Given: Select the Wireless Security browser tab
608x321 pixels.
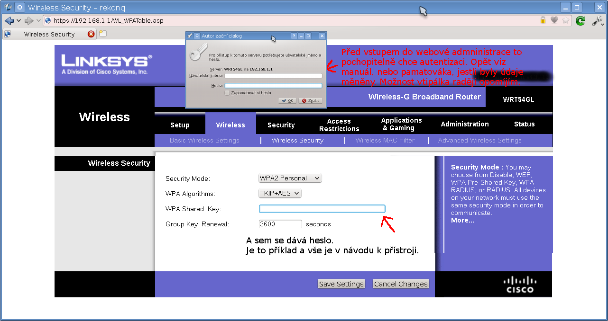Looking at the screenshot, I should tap(49, 34).
